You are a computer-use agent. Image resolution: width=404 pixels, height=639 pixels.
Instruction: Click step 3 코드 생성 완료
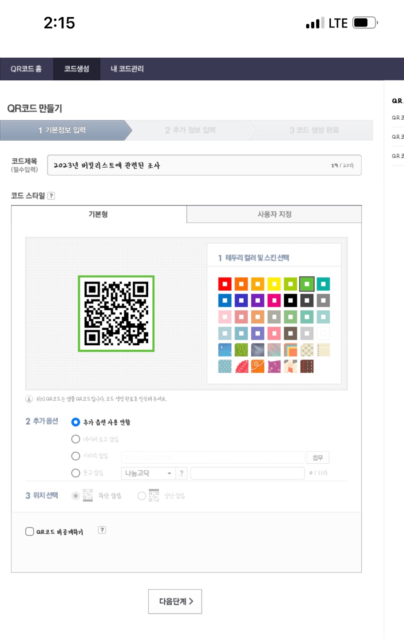click(x=314, y=130)
